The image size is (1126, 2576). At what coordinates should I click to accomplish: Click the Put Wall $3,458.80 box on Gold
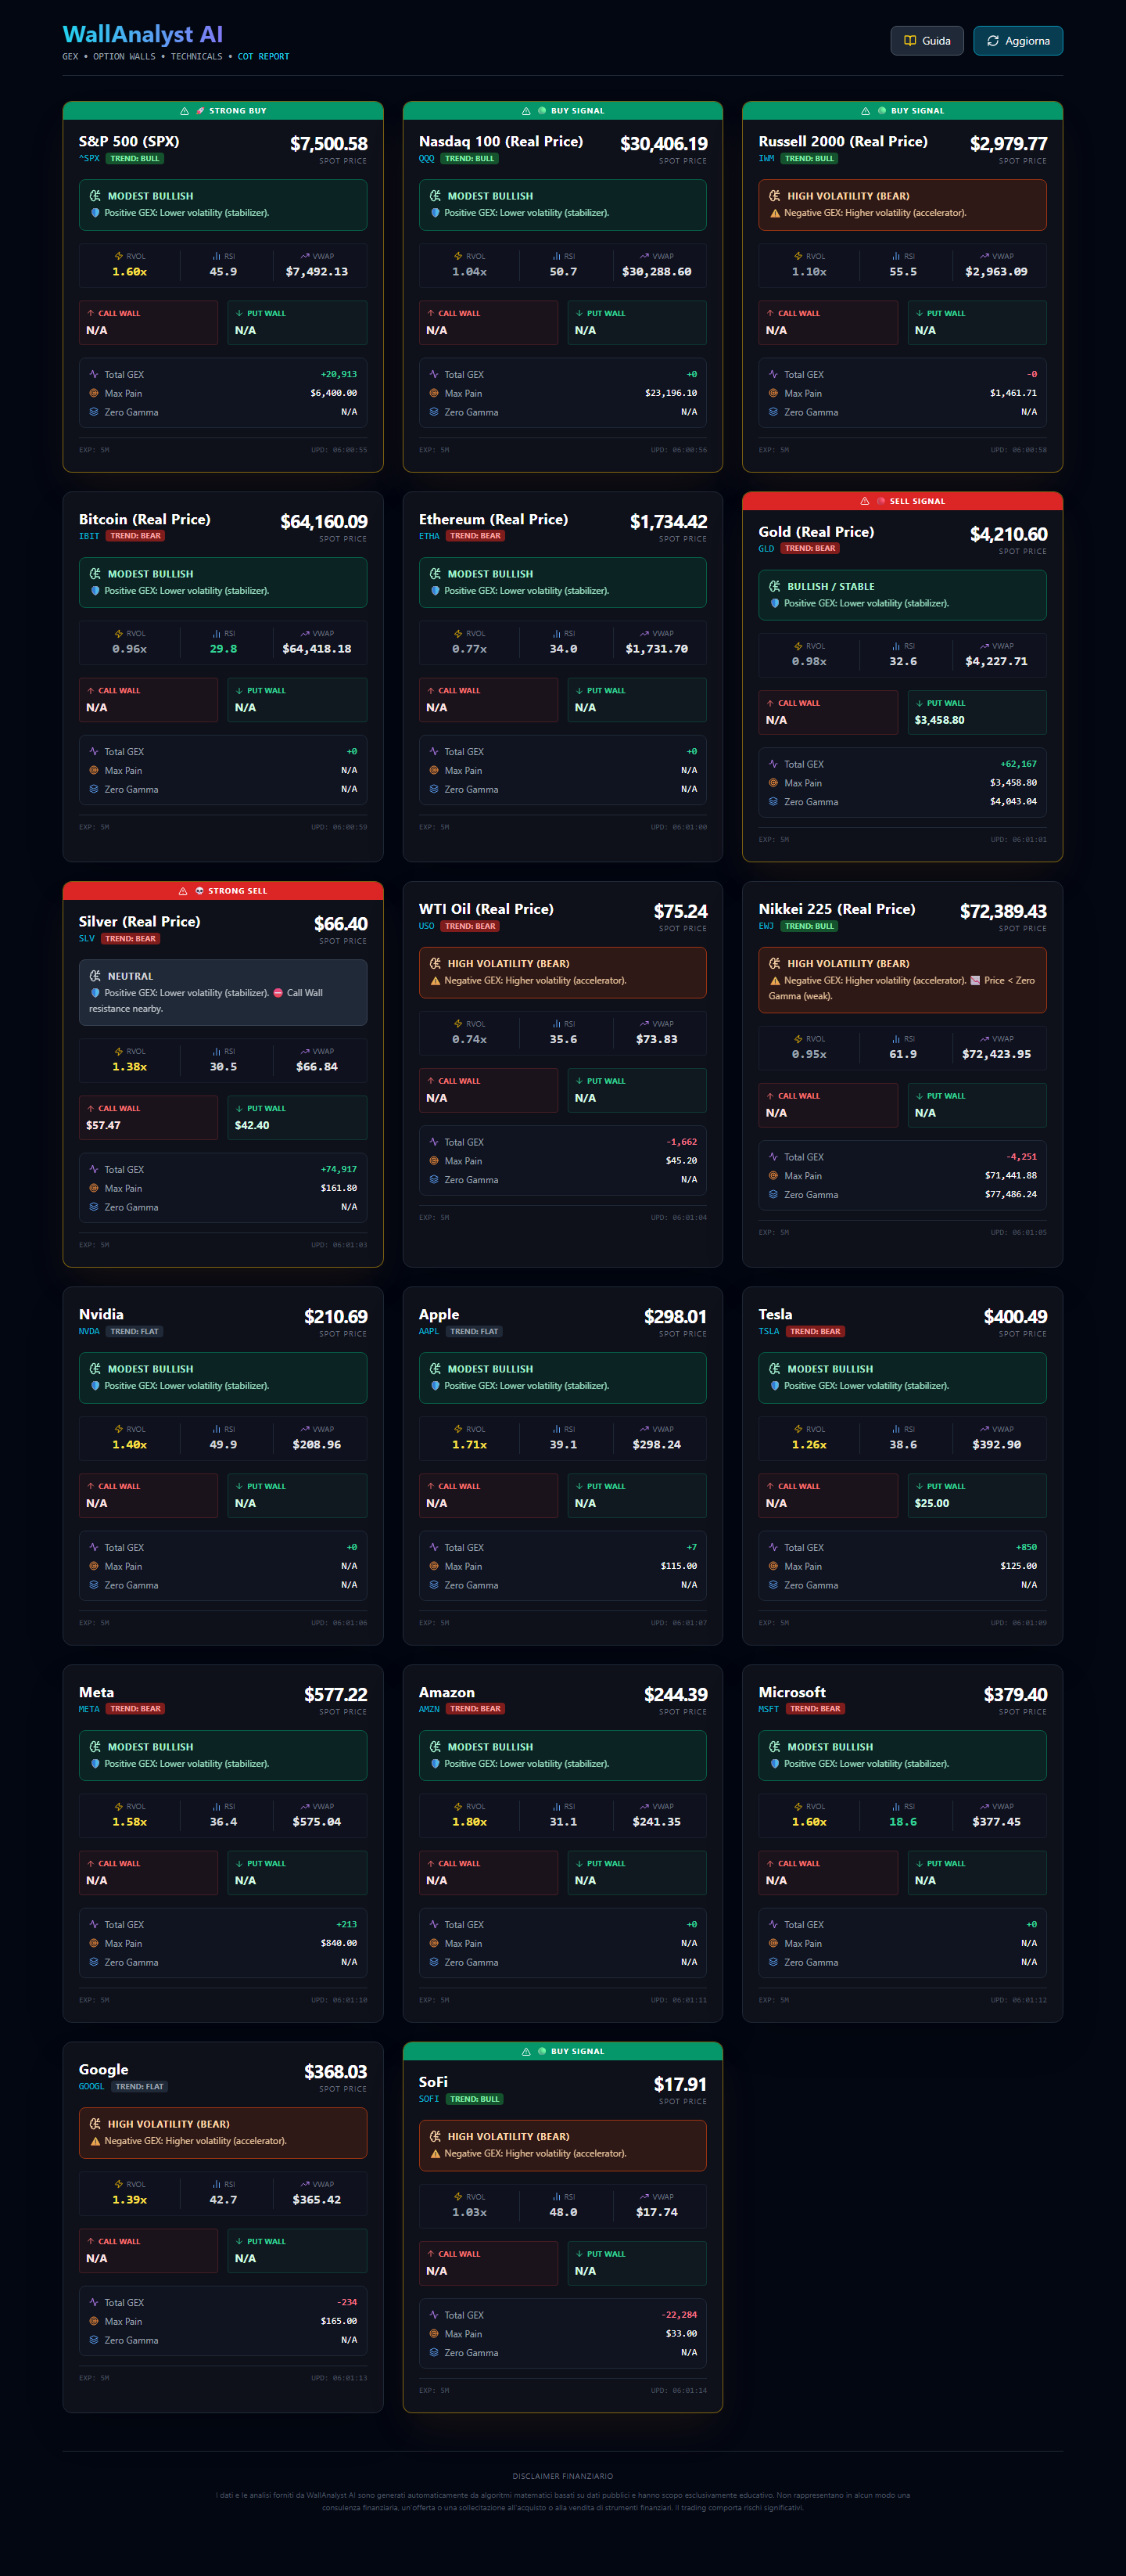pyautogui.click(x=976, y=712)
